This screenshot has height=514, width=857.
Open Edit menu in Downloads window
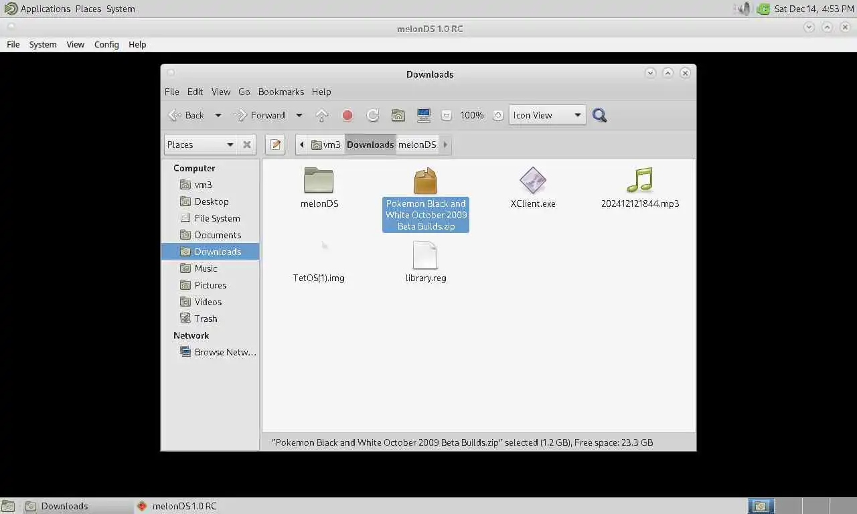pos(195,92)
